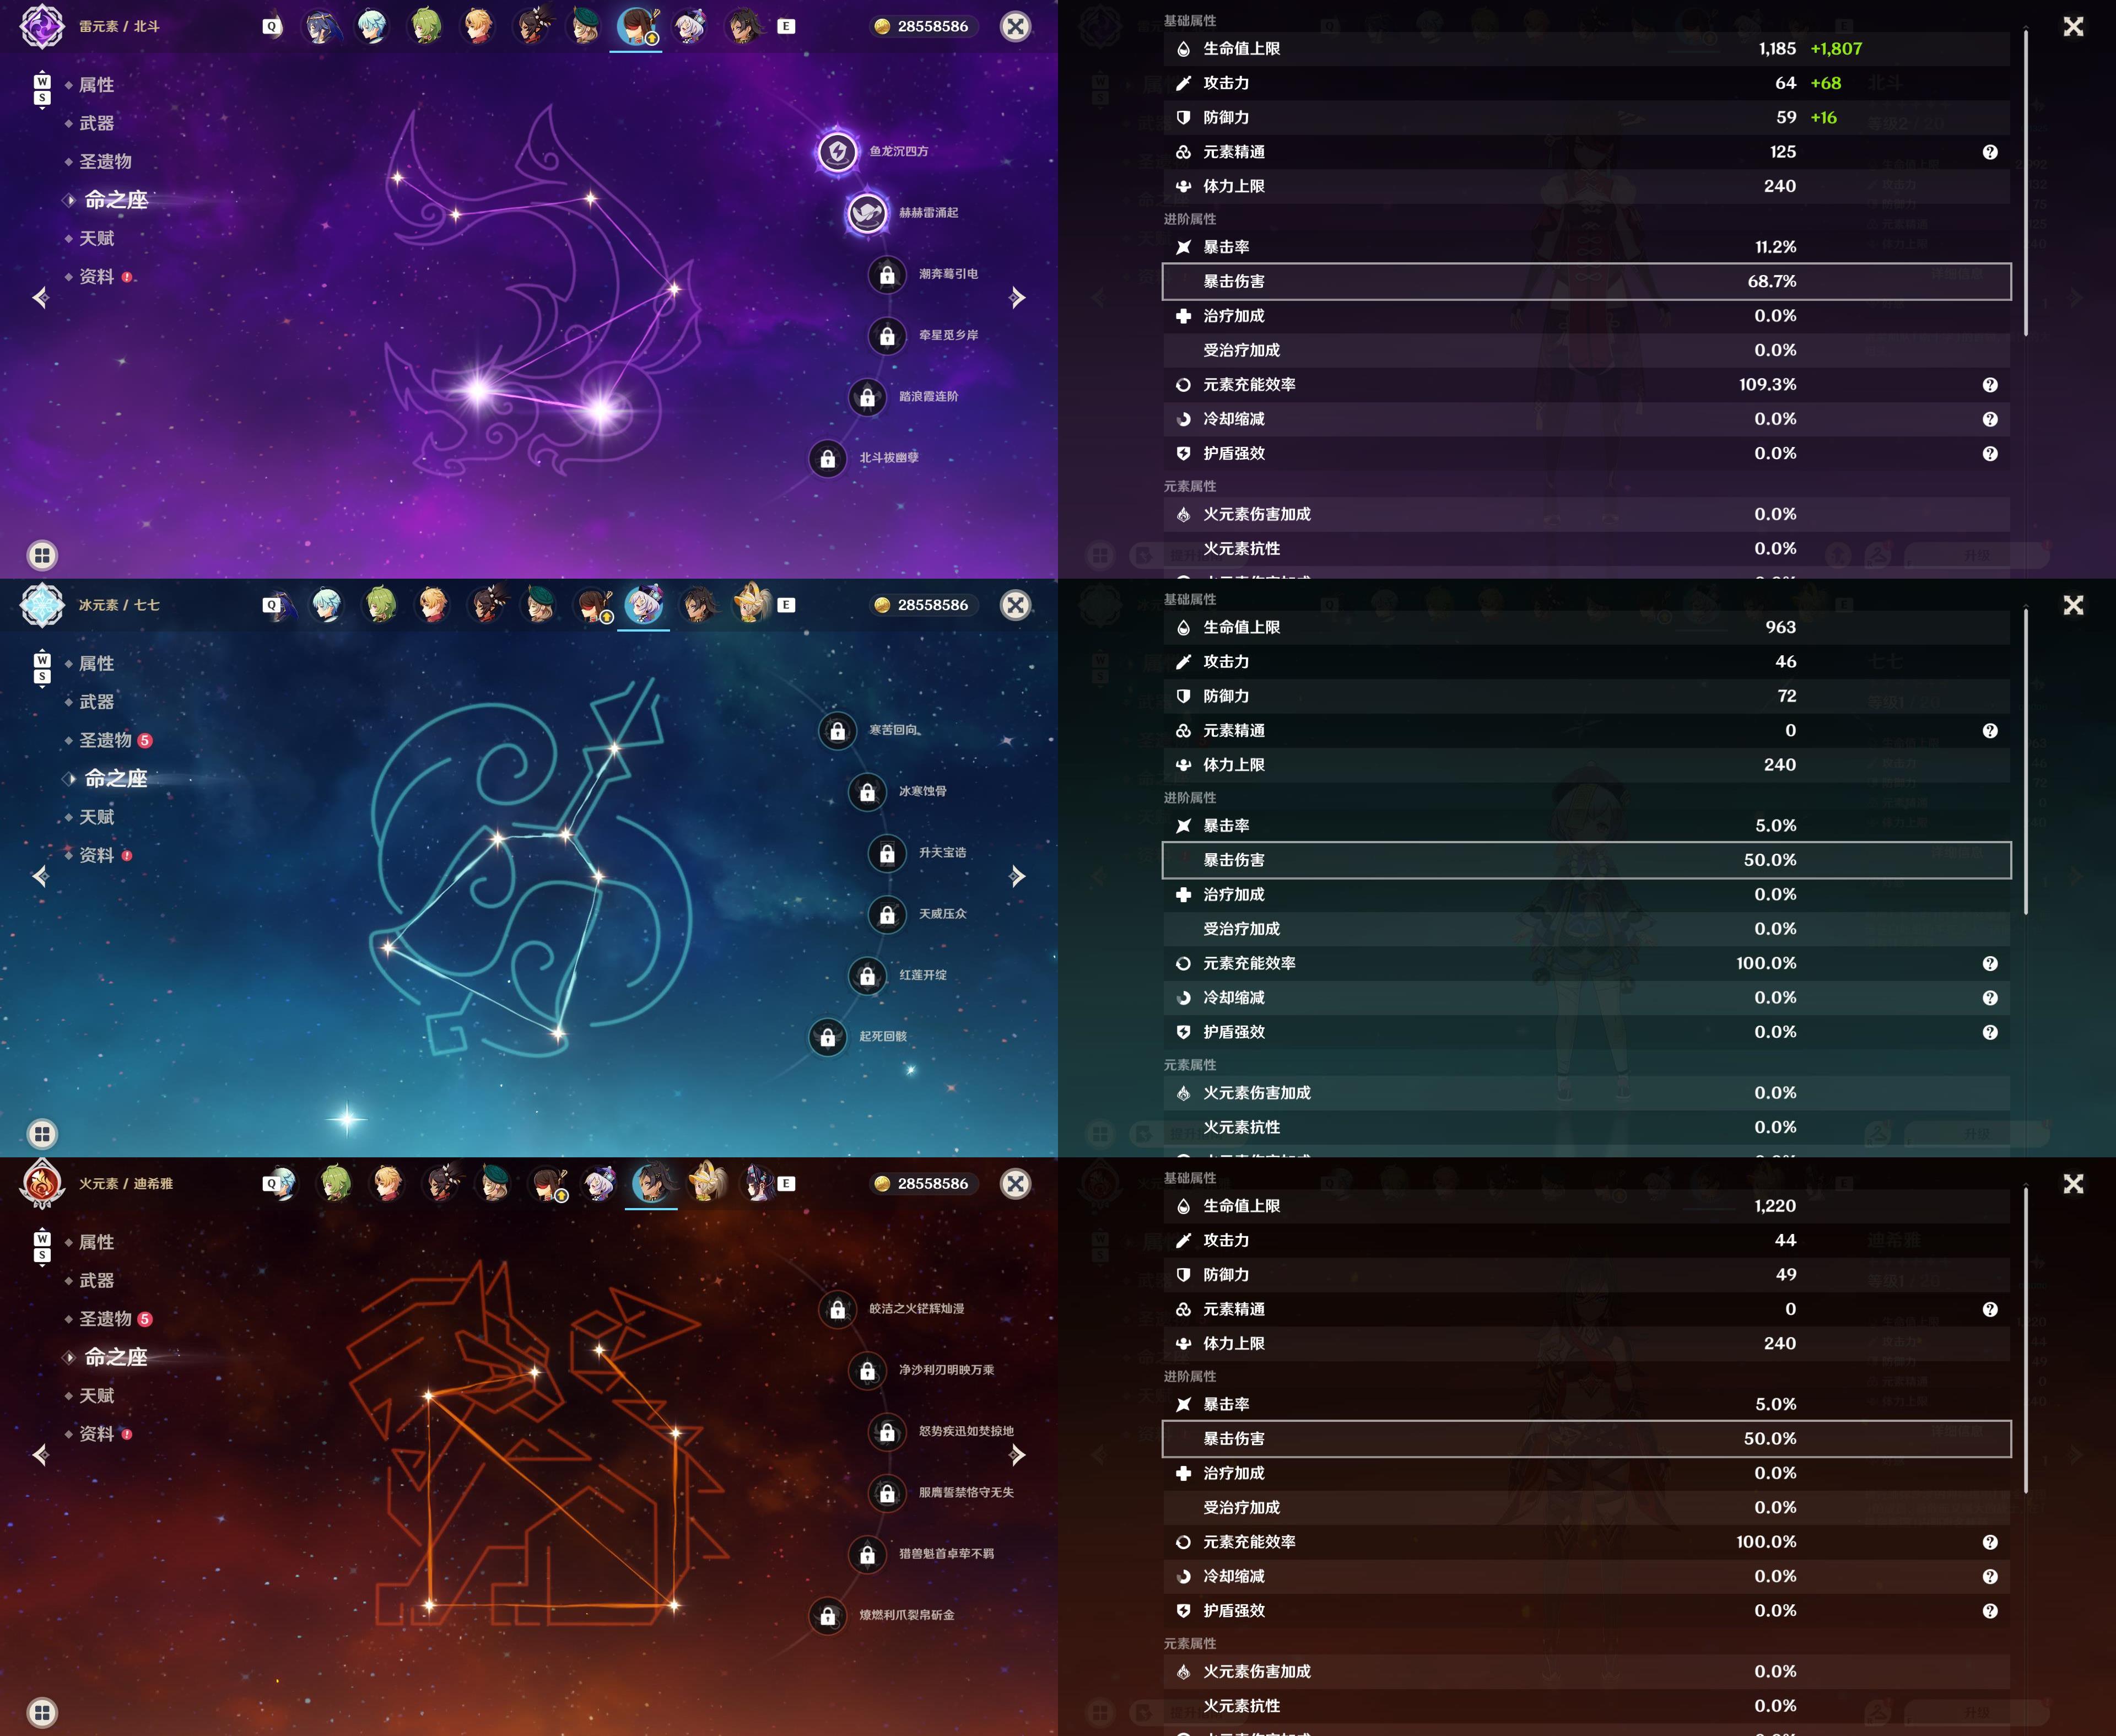Open the locked node 猎兽魁首卓荦不羁
2116x1736 pixels.
tap(867, 1555)
